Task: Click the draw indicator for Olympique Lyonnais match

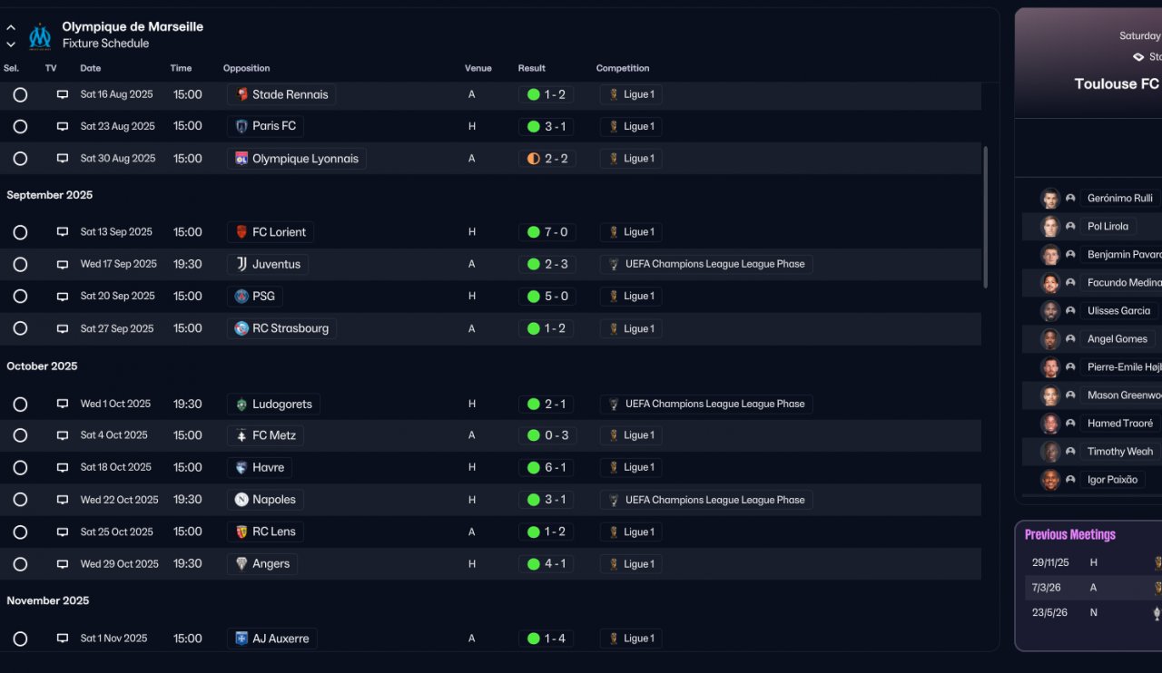Action: (534, 159)
